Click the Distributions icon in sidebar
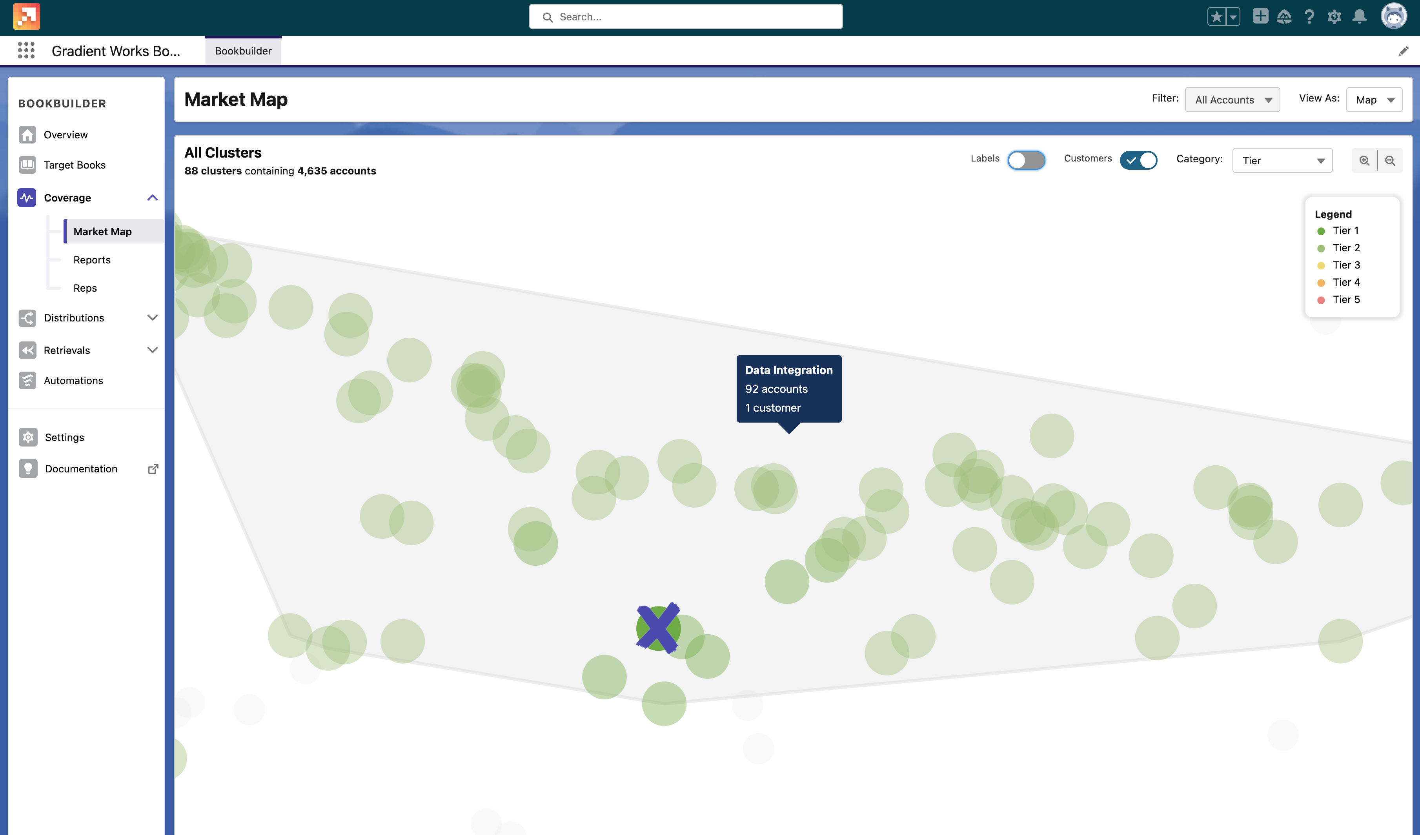Viewport: 1420px width, 835px height. pyautogui.click(x=26, y=318)
